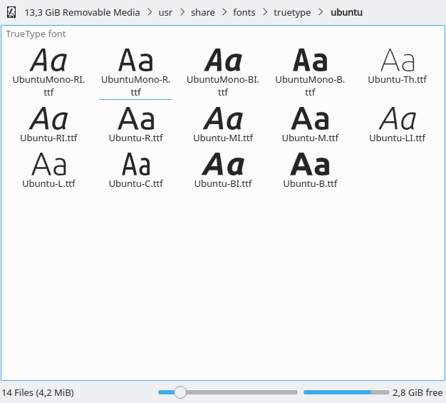Image resolution: width=446 pixels, height=403 pixels.
Task: Expand the breadcrumb arrow after share
Action: pyautogui.click(x=224, y=12)
